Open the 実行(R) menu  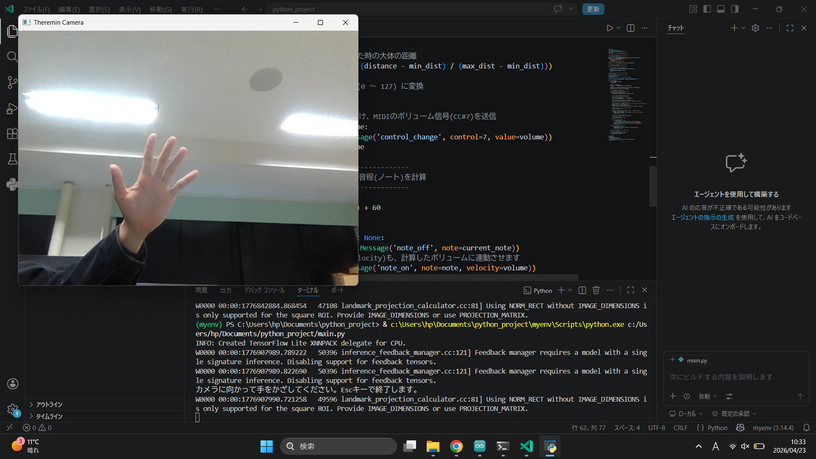click(x=191, y=9)
